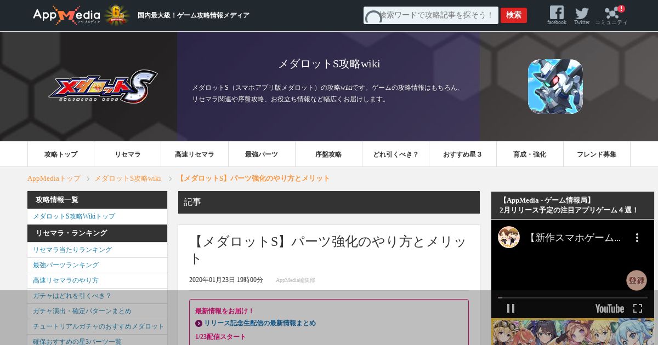The image size is (658, 345).
Task: Open the フレンド募集 tab
Action: (597, 154)
